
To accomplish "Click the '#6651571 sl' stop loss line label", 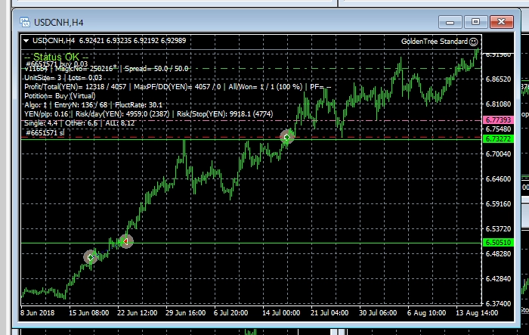I will [x=45, y=133].
